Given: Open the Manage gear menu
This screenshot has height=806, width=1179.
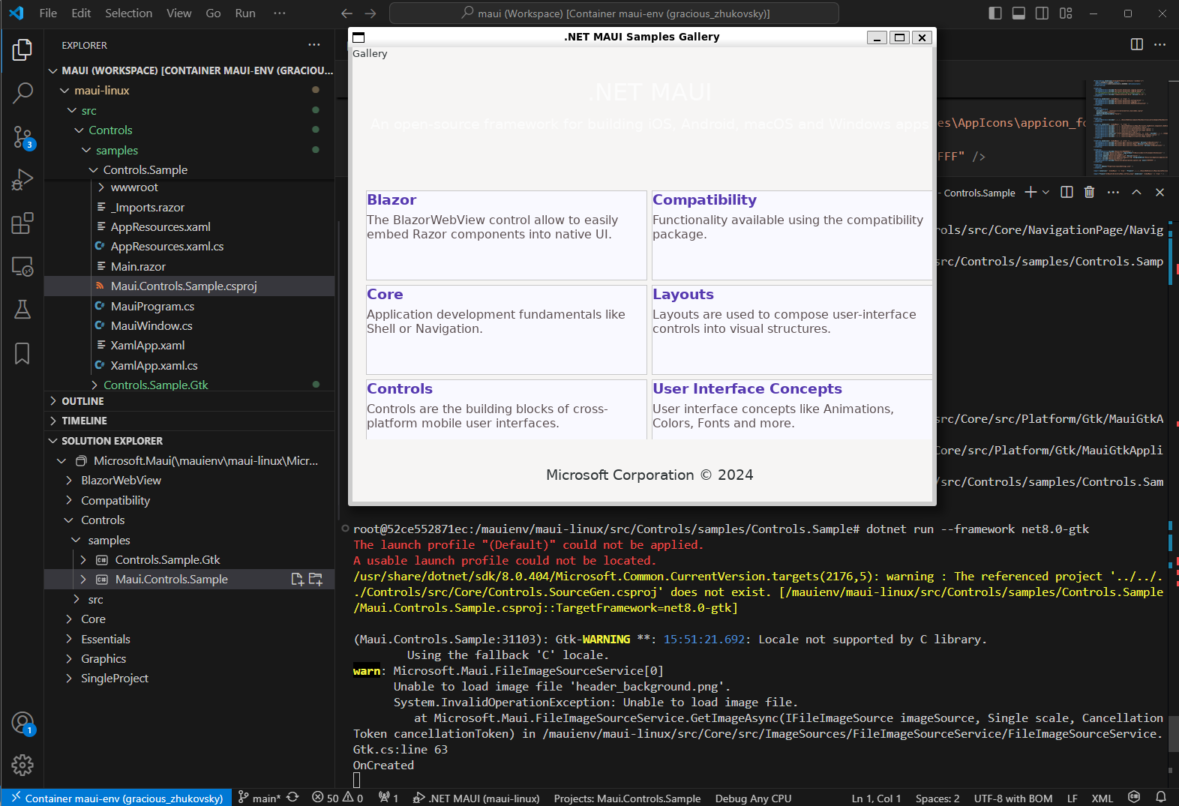Looking at the screenshot, I should click(22, 765).
